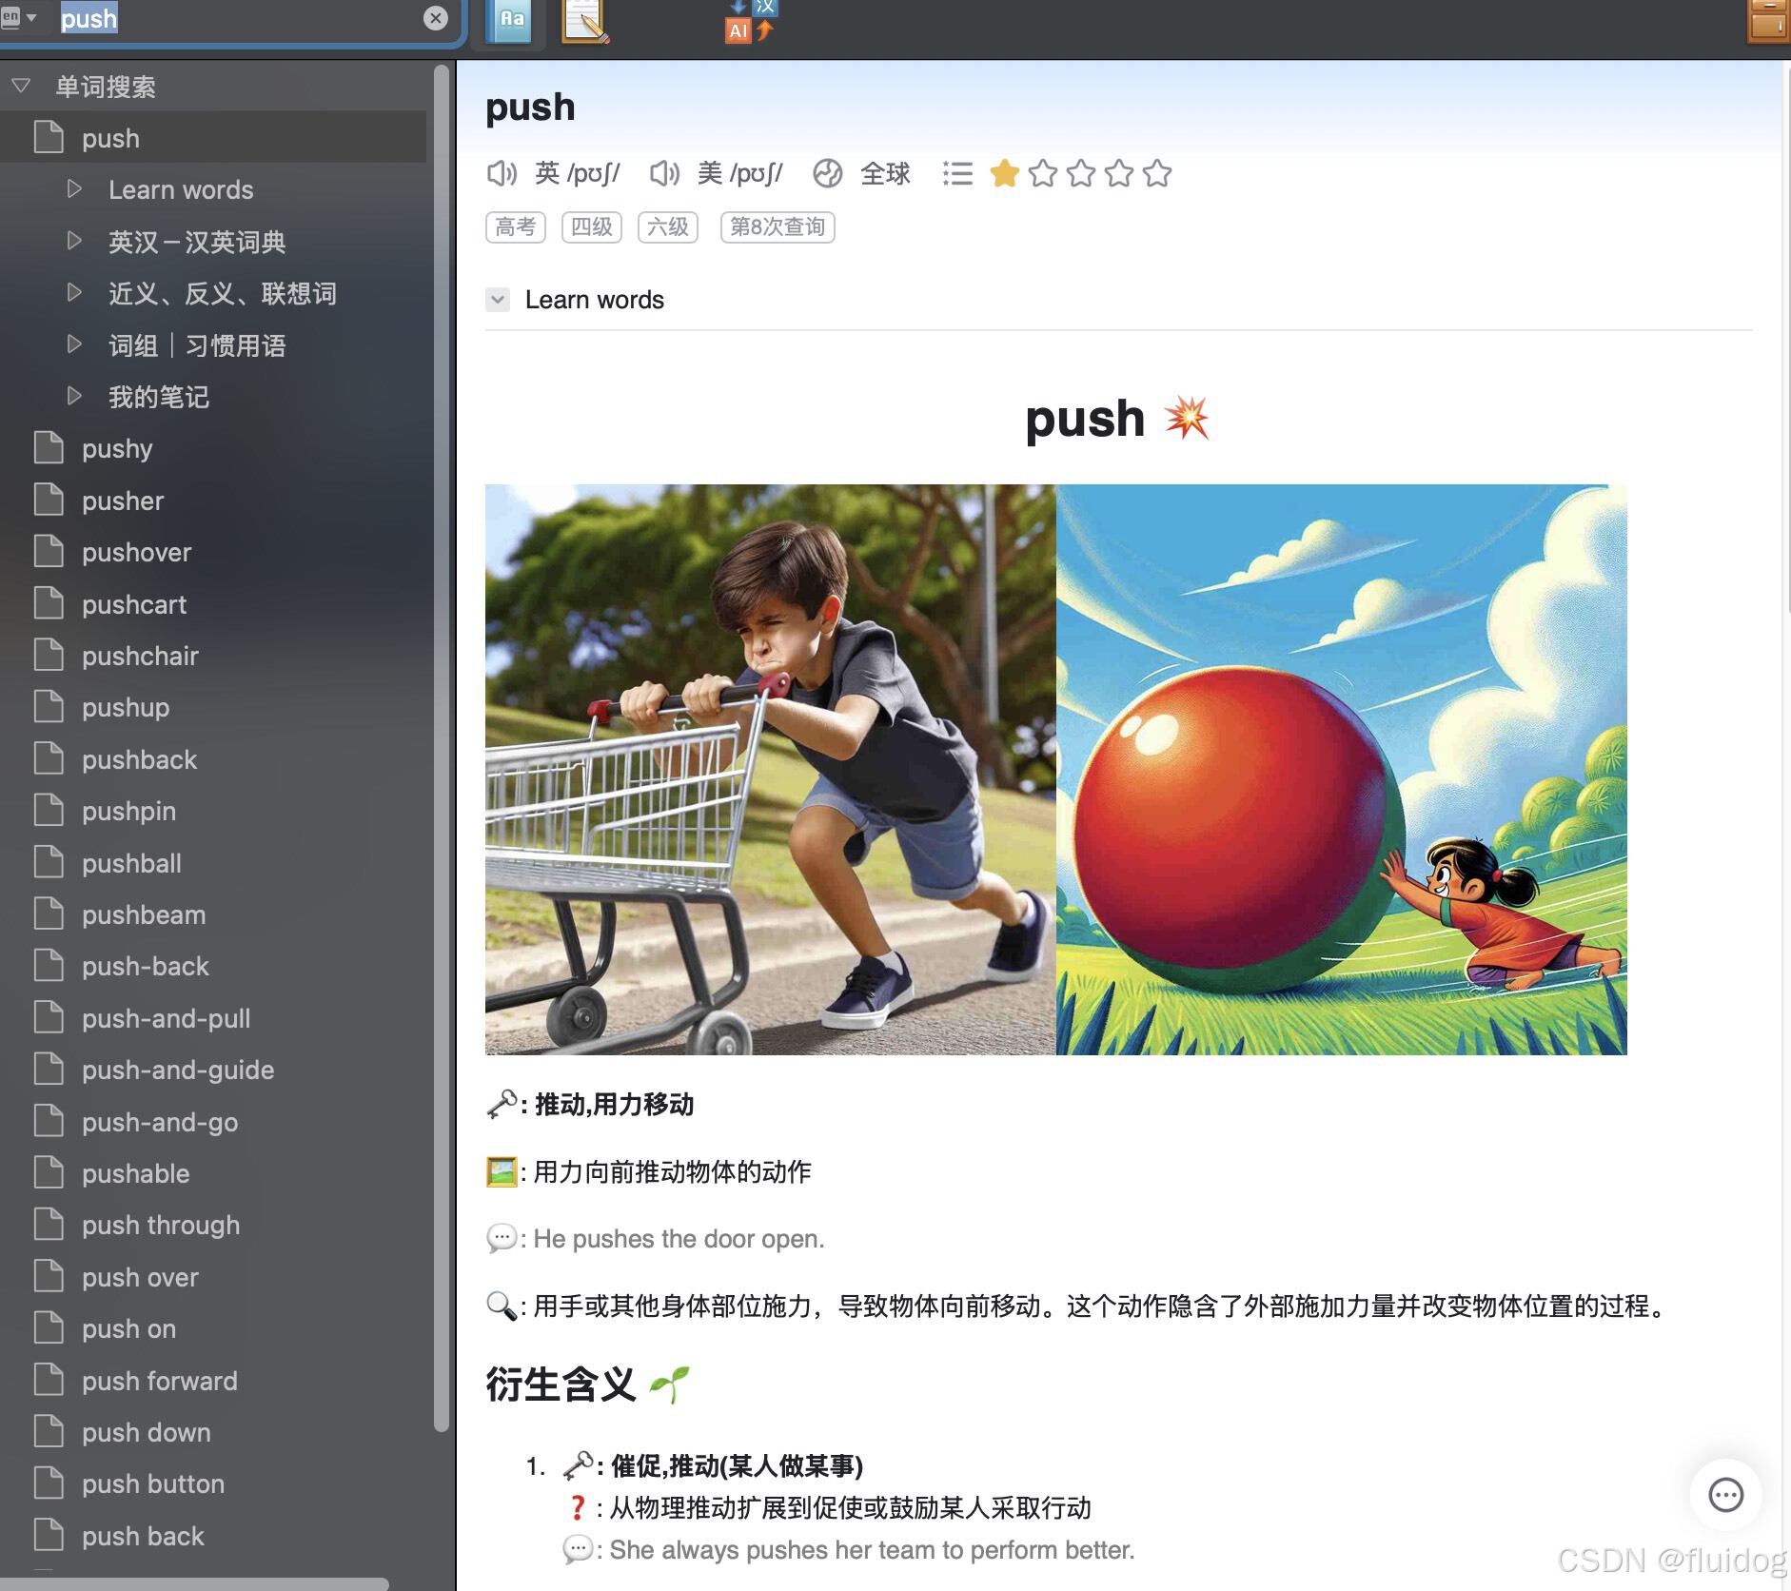Open the push over entry
Image resolution: width=1791 pixels, height=1591 pixels.
point(213,1277)
